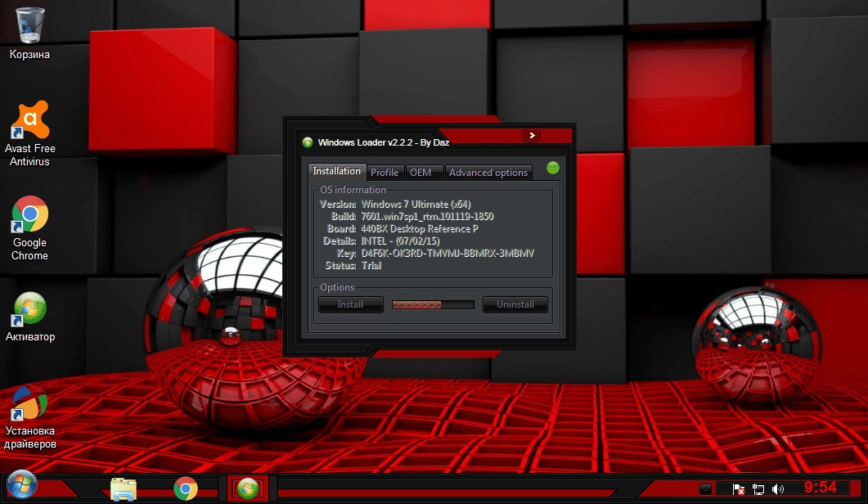The image size is (868, 504).
Task: Select Windows Loader taskbar button
Action: 247,488
